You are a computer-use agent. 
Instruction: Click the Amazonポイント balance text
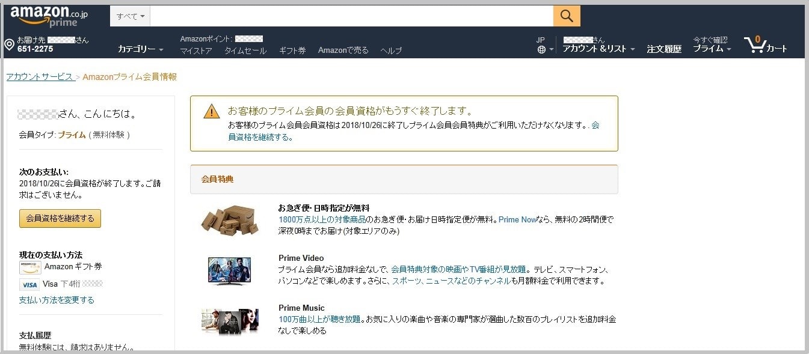221,39
